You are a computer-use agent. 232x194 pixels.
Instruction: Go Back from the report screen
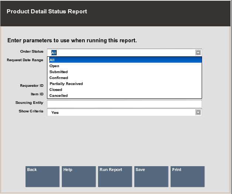click(43, 177)
